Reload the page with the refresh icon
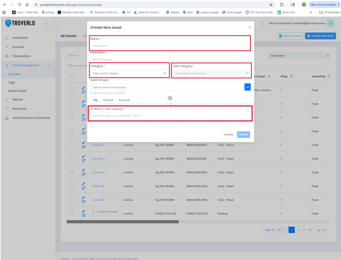The height and width of the screenshot is (260, 341). [19, 5]
